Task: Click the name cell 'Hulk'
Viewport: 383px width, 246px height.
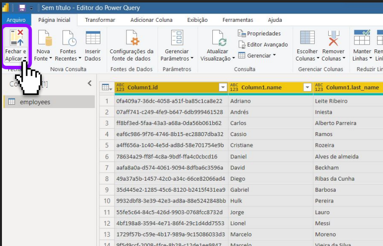Action: (271, 201)
